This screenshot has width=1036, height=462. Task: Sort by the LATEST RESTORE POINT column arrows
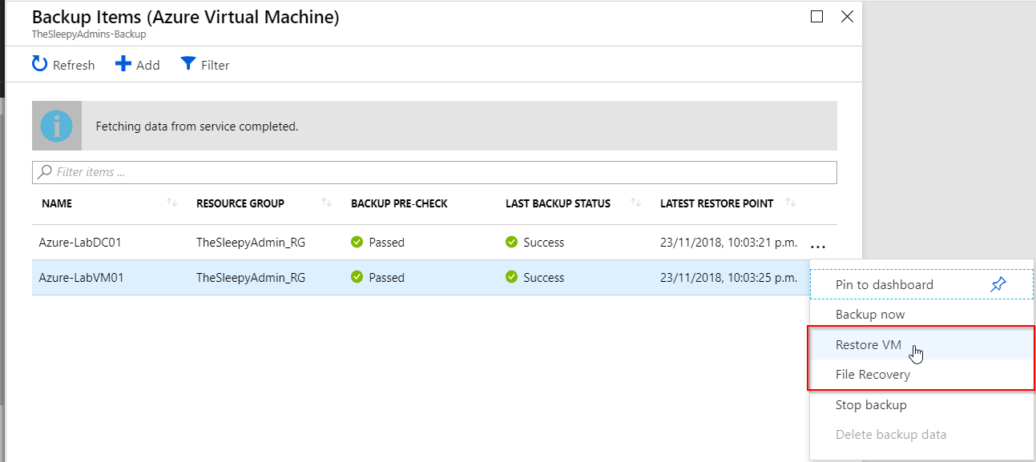pos(790,203)
